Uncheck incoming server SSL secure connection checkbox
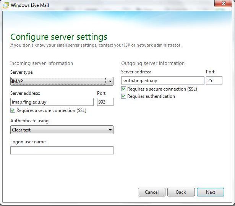This screenshot has height=206, width=235. point(13,110)
